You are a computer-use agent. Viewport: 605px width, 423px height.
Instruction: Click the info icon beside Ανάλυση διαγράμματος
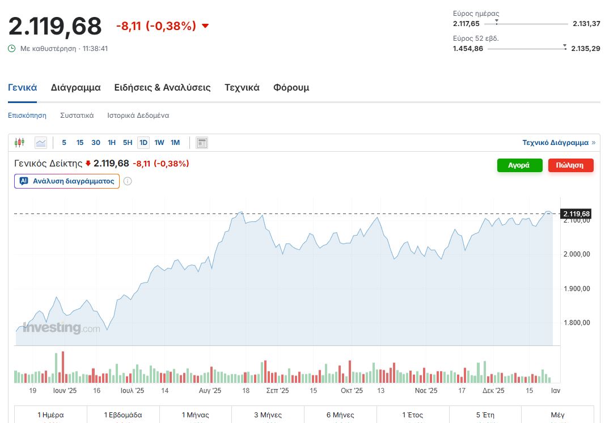[x=128, y=181]
